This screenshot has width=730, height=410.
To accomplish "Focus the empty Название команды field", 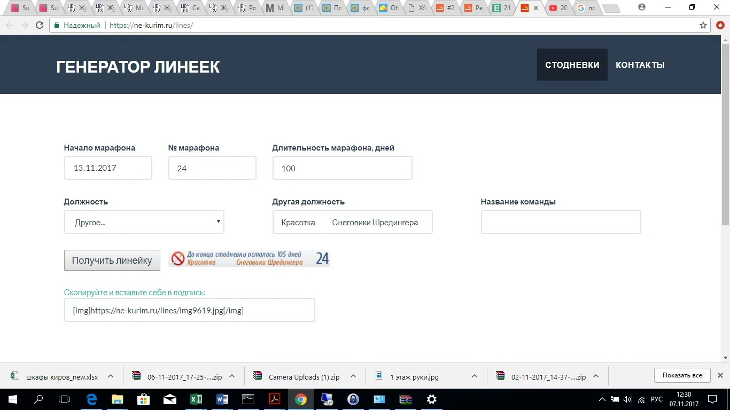I will pos(561,222).
